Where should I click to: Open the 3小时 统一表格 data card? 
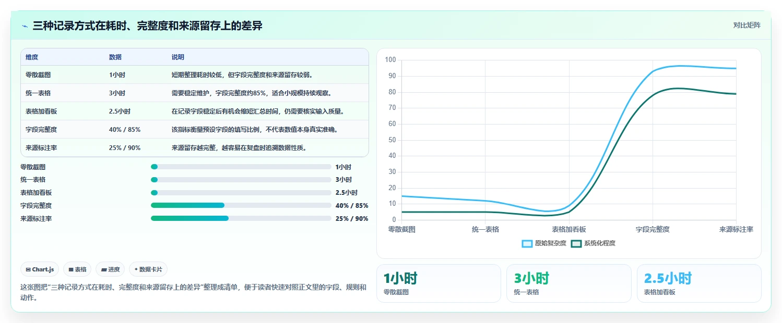coord(568,283)
